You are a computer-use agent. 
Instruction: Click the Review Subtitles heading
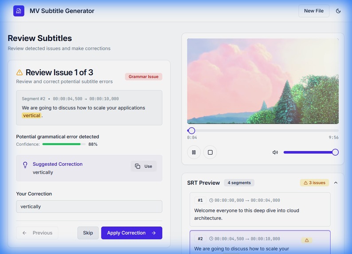coord(40,38)
